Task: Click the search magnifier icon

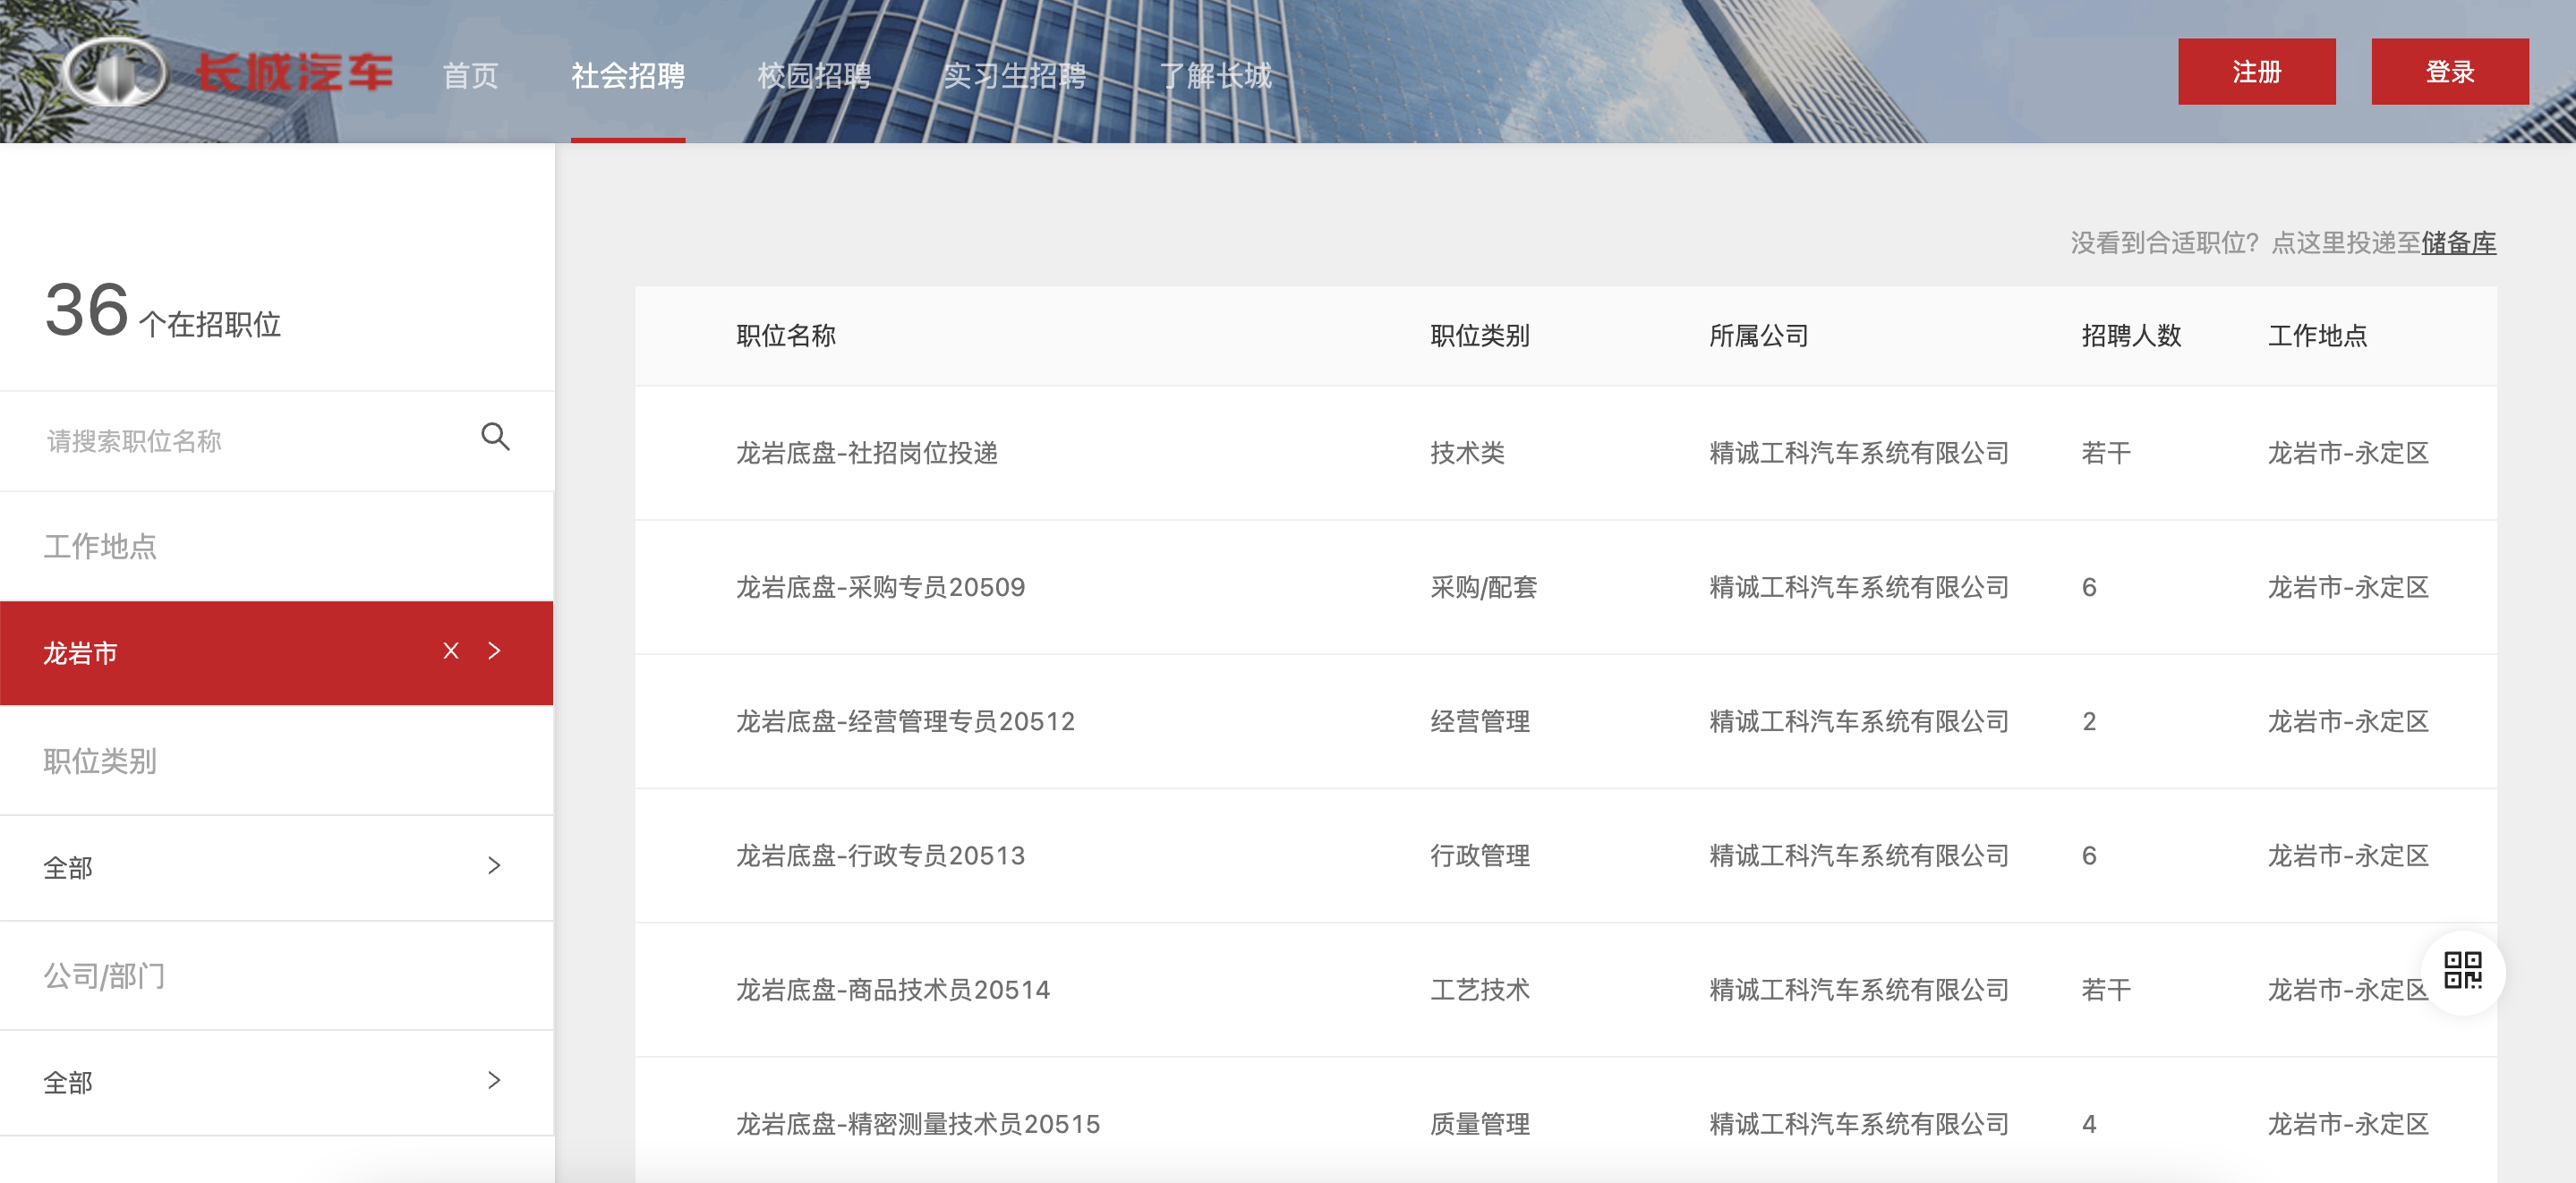Action: tap(495, 437)
